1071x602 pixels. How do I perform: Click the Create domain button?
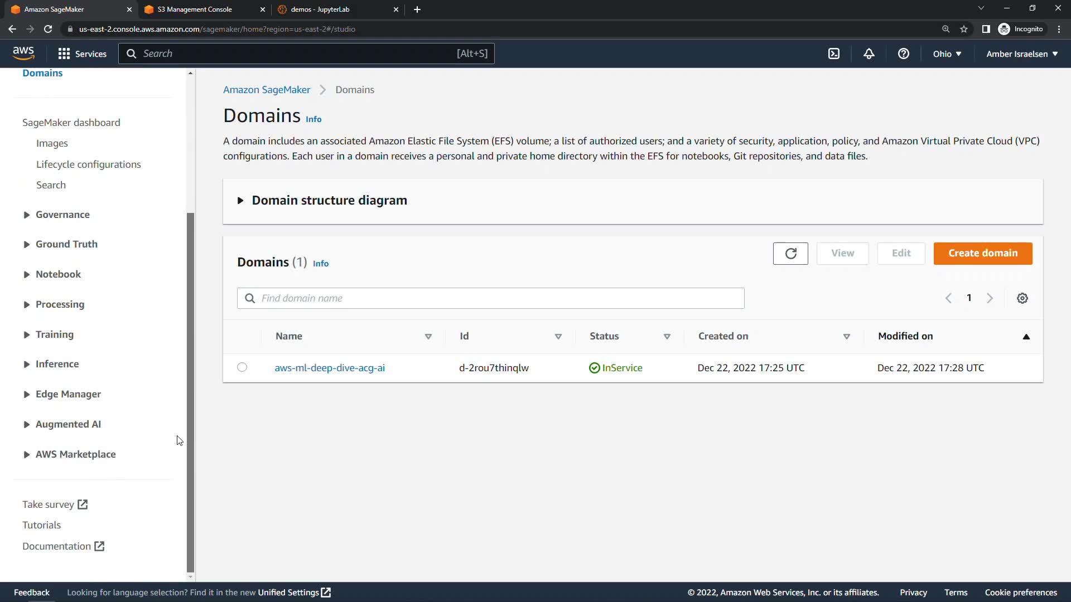point(983,254)
